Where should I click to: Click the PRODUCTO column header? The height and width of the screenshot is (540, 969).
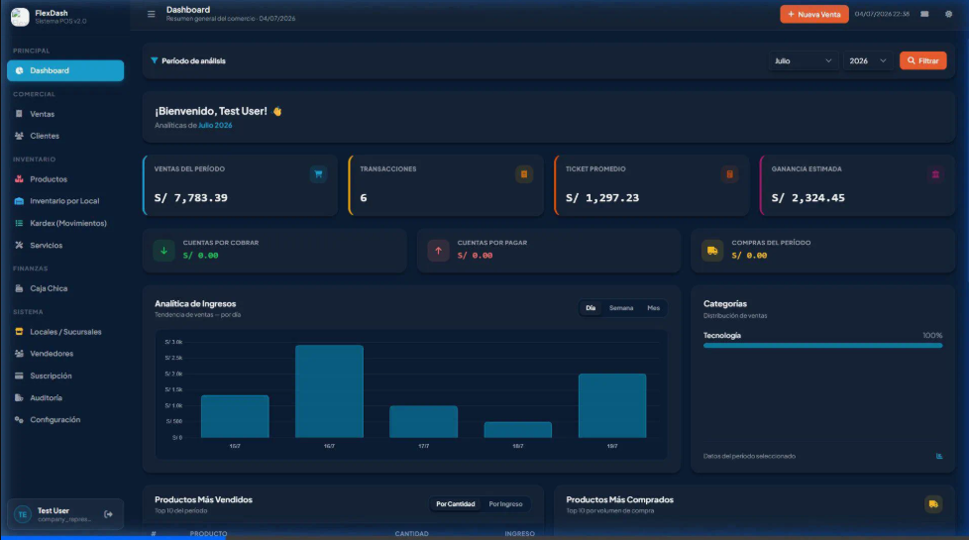coord(208,534)
